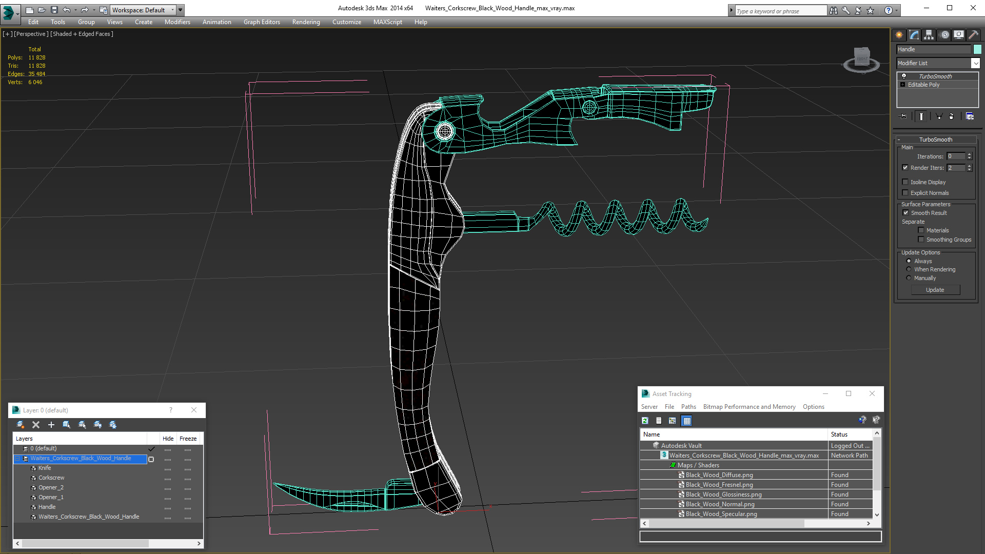Image resolution: width=985 pixels, height=554 pixels.
Task: Click Add Selected Objects plus icon
Action: pyautogui.click(x=51, y=425)
